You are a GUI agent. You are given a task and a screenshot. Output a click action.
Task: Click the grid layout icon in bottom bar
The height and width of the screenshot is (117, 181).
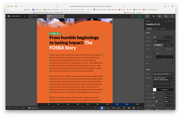pos(134,108)
